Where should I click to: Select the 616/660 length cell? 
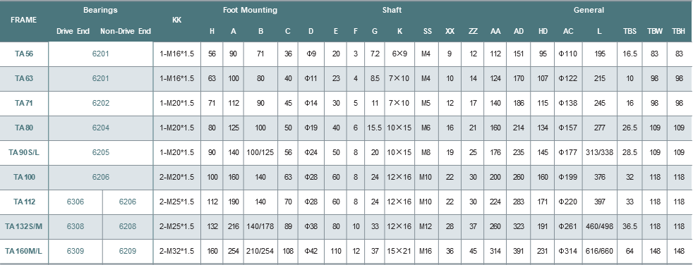(x=599, y=252)
